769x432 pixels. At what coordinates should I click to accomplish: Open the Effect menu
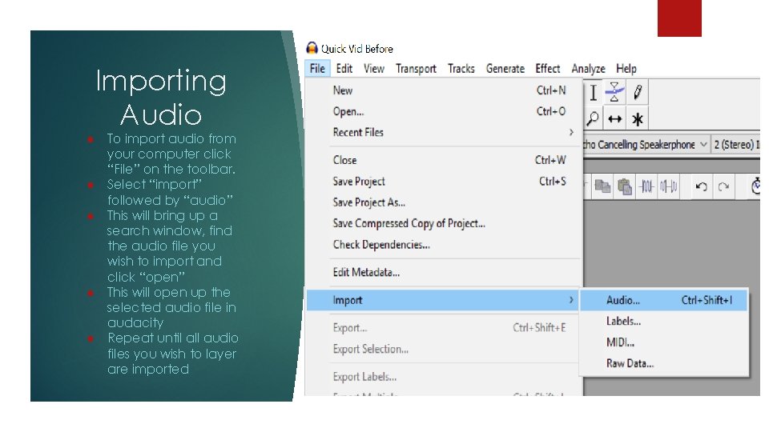pyautogui.click(x=547, y=69)
